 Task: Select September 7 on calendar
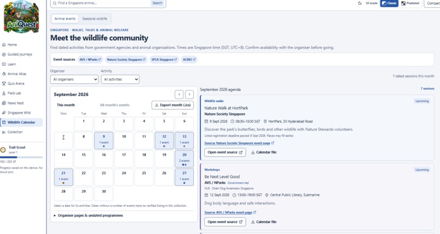coord(63,140)
